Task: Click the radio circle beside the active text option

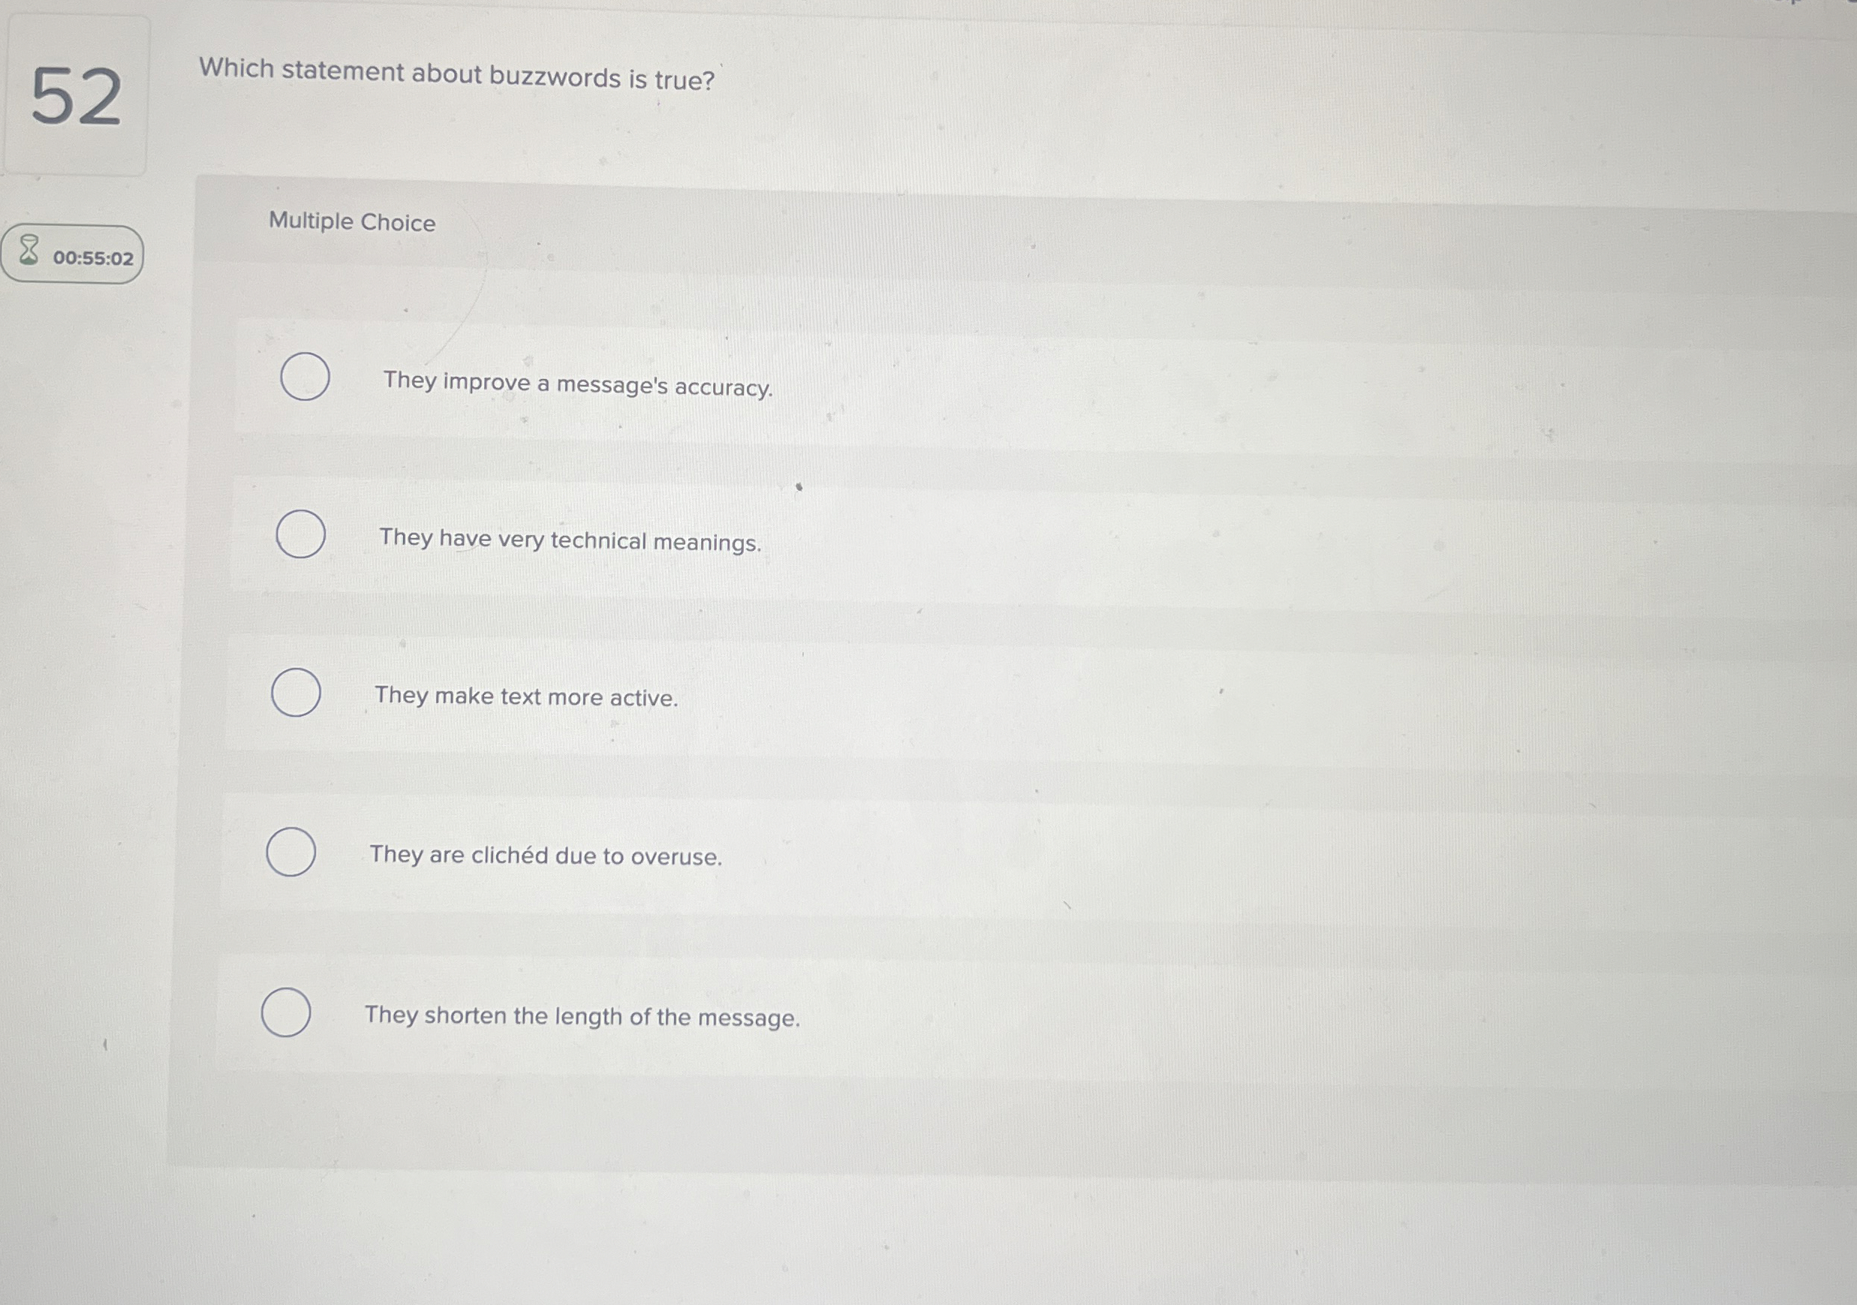Action: click(294, 692)
